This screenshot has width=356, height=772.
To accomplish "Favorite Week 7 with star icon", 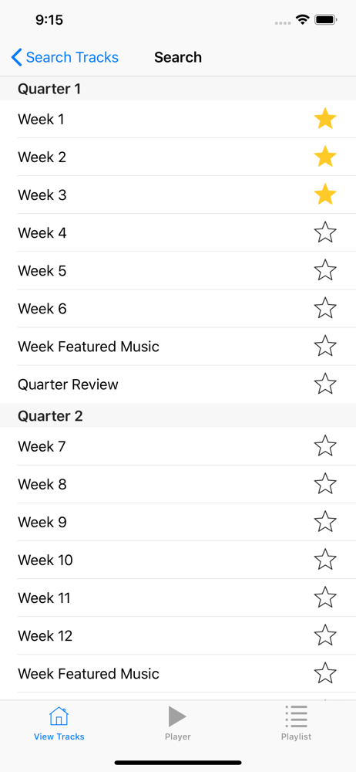I will click(325, 446).
